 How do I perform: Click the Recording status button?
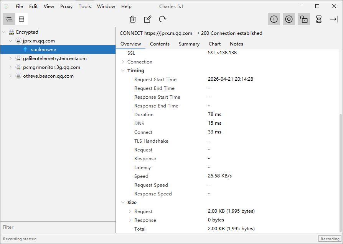pos(330,239)
